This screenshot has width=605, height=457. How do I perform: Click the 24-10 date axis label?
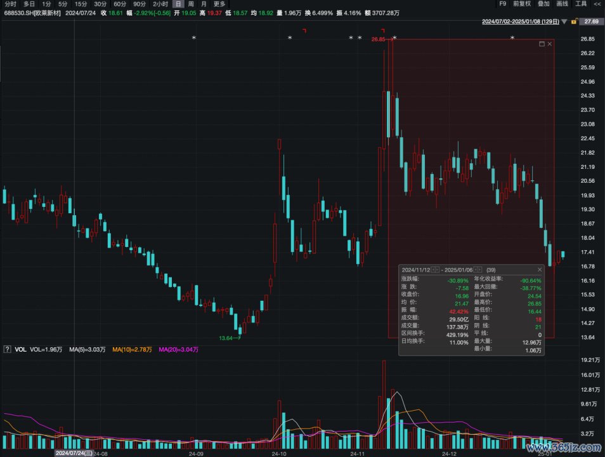[278, 454]
